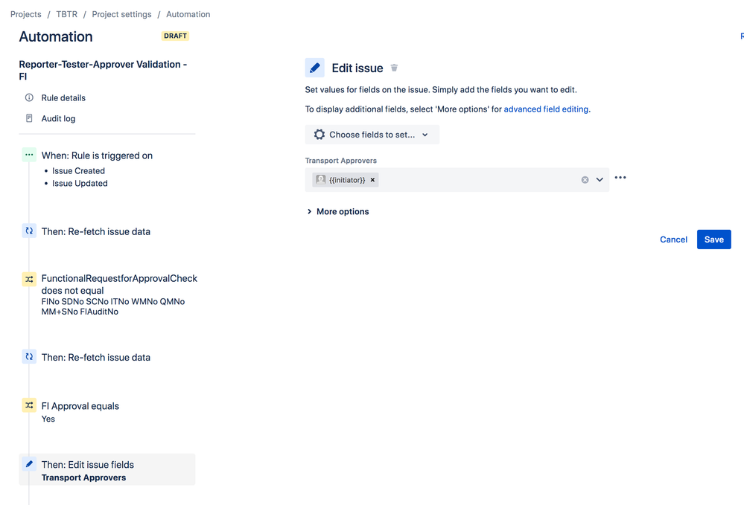The width and height of the screenshot is (744, 505).
Task: Select Then: Edit issue fields step
Action: point(107,469)
